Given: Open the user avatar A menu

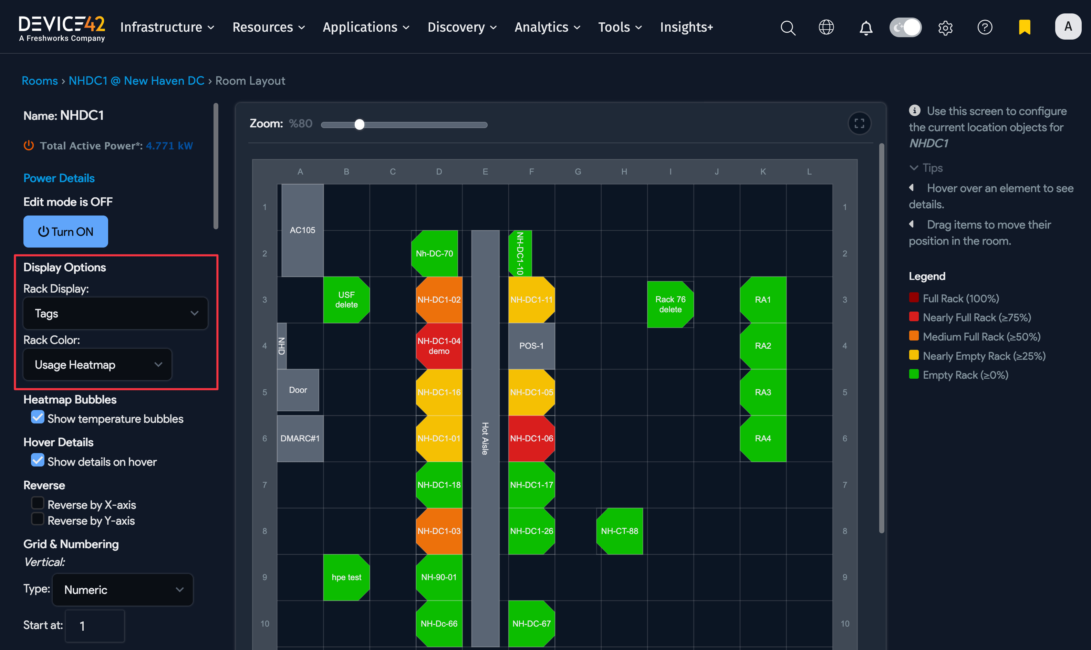Looking at the screenshot, I should 1068,27.
